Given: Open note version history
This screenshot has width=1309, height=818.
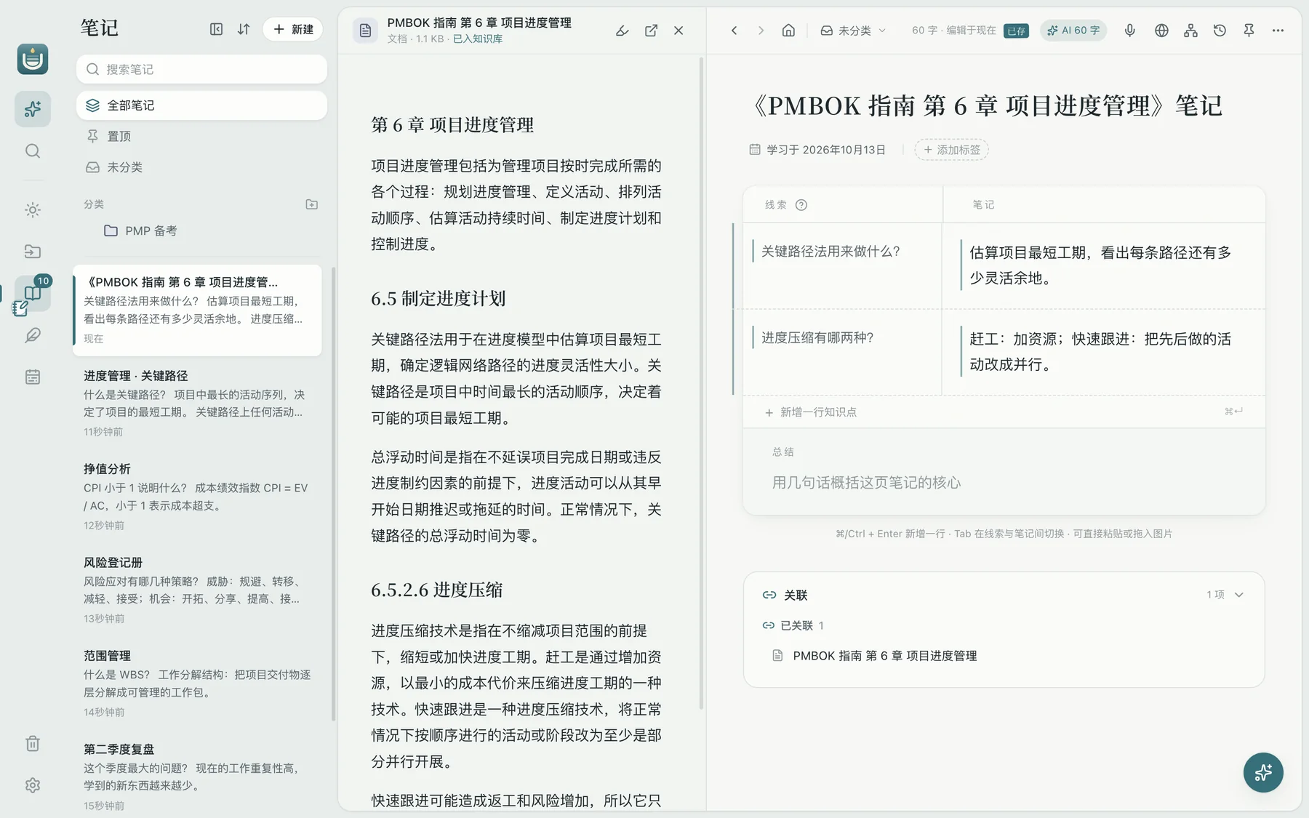Looking at the screenshot, I should pyautogui.click(x=1220, y=31).
